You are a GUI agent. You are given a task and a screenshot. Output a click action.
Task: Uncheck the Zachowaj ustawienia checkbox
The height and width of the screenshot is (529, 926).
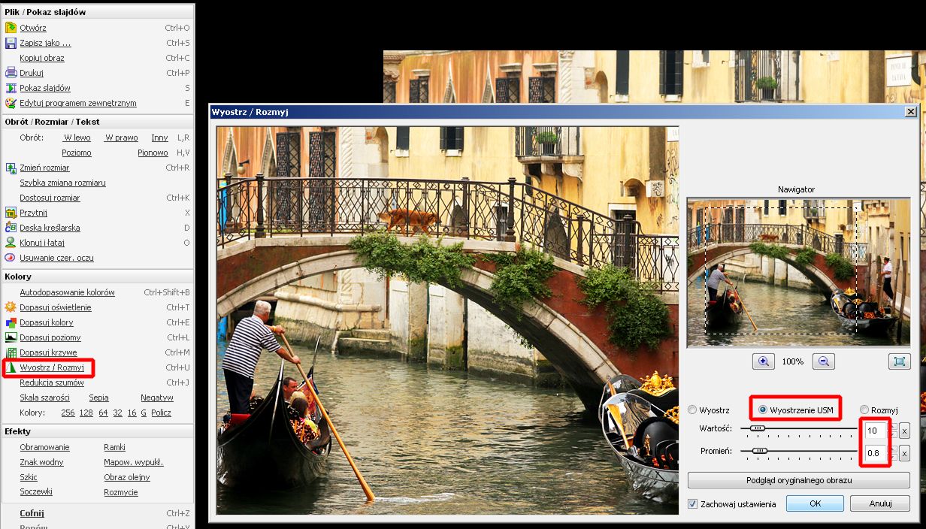(x=693, y=504)
